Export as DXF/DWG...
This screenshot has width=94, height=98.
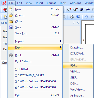pos(78,53)
